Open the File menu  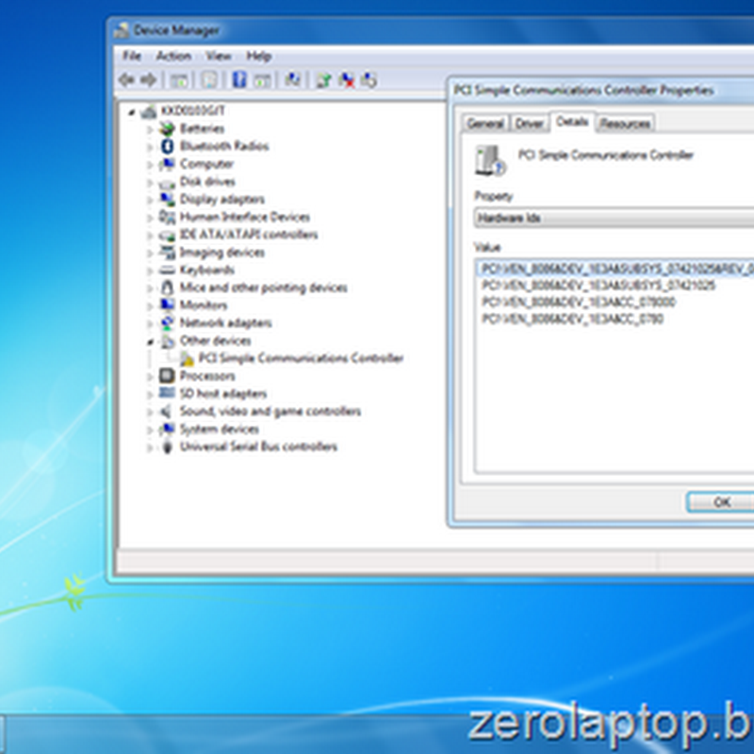point(131,56)
